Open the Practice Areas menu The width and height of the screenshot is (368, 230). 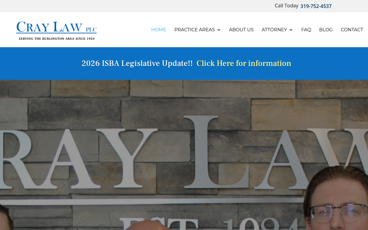click(x=197, y=30)
